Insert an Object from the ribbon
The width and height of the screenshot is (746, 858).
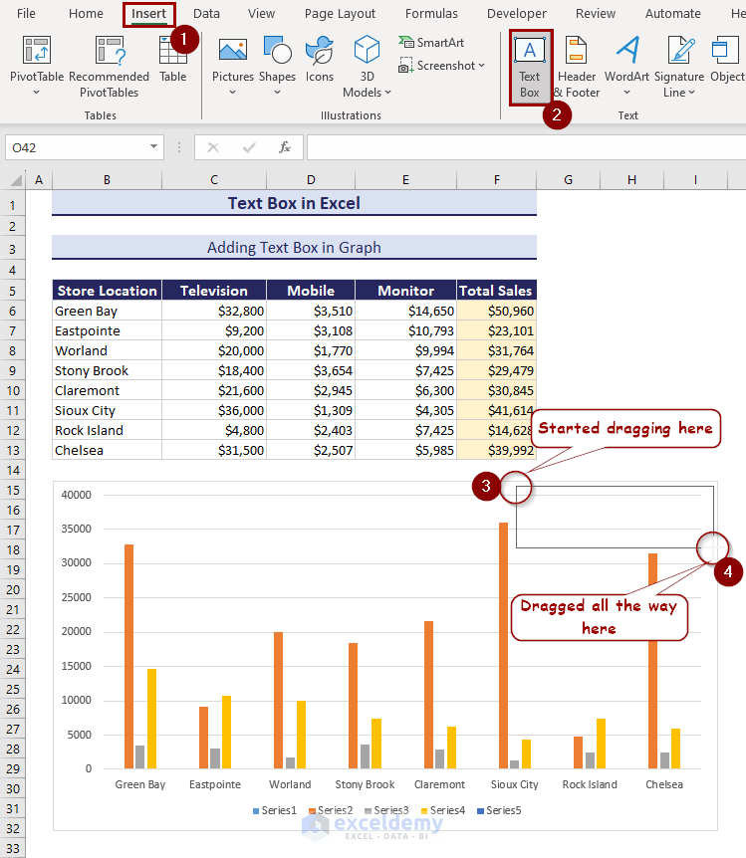pos(726,59)
